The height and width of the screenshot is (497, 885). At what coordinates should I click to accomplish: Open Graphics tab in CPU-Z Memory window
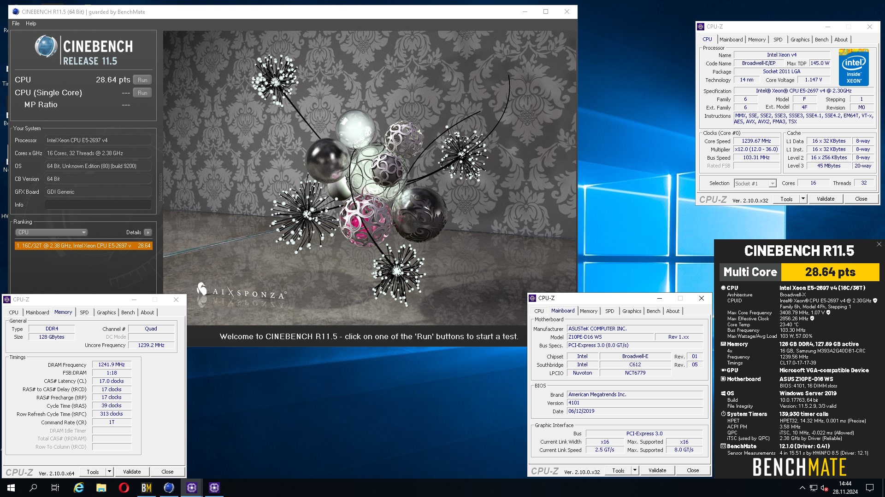click(x=106, y=312)
